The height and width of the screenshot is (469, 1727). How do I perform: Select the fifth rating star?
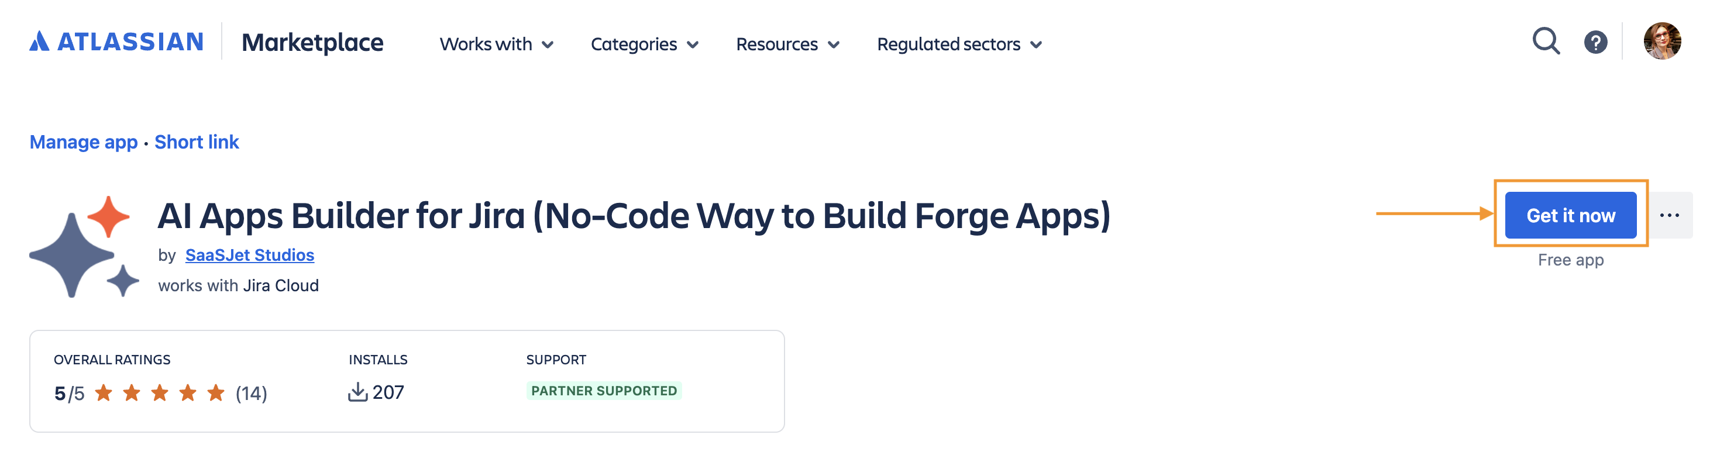216,392
